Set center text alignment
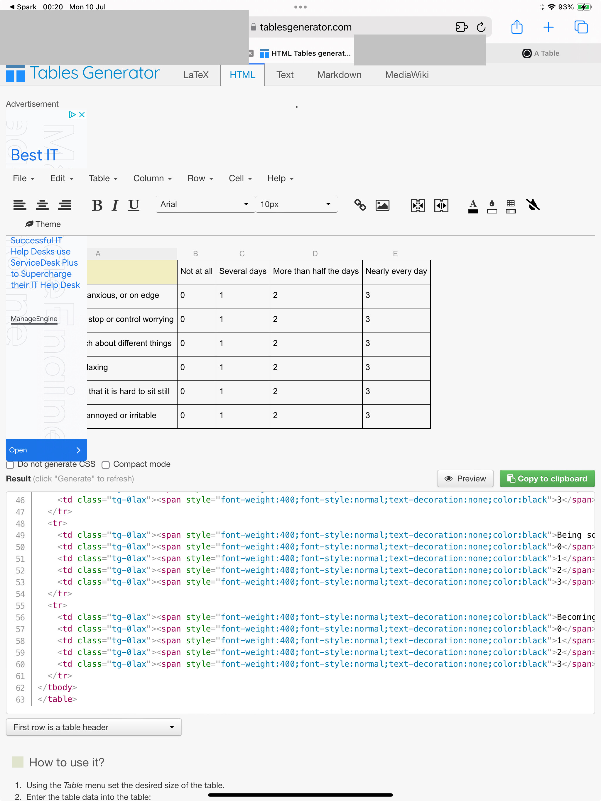The height and width of the screenshot is (801, 601). coord(43,205)
